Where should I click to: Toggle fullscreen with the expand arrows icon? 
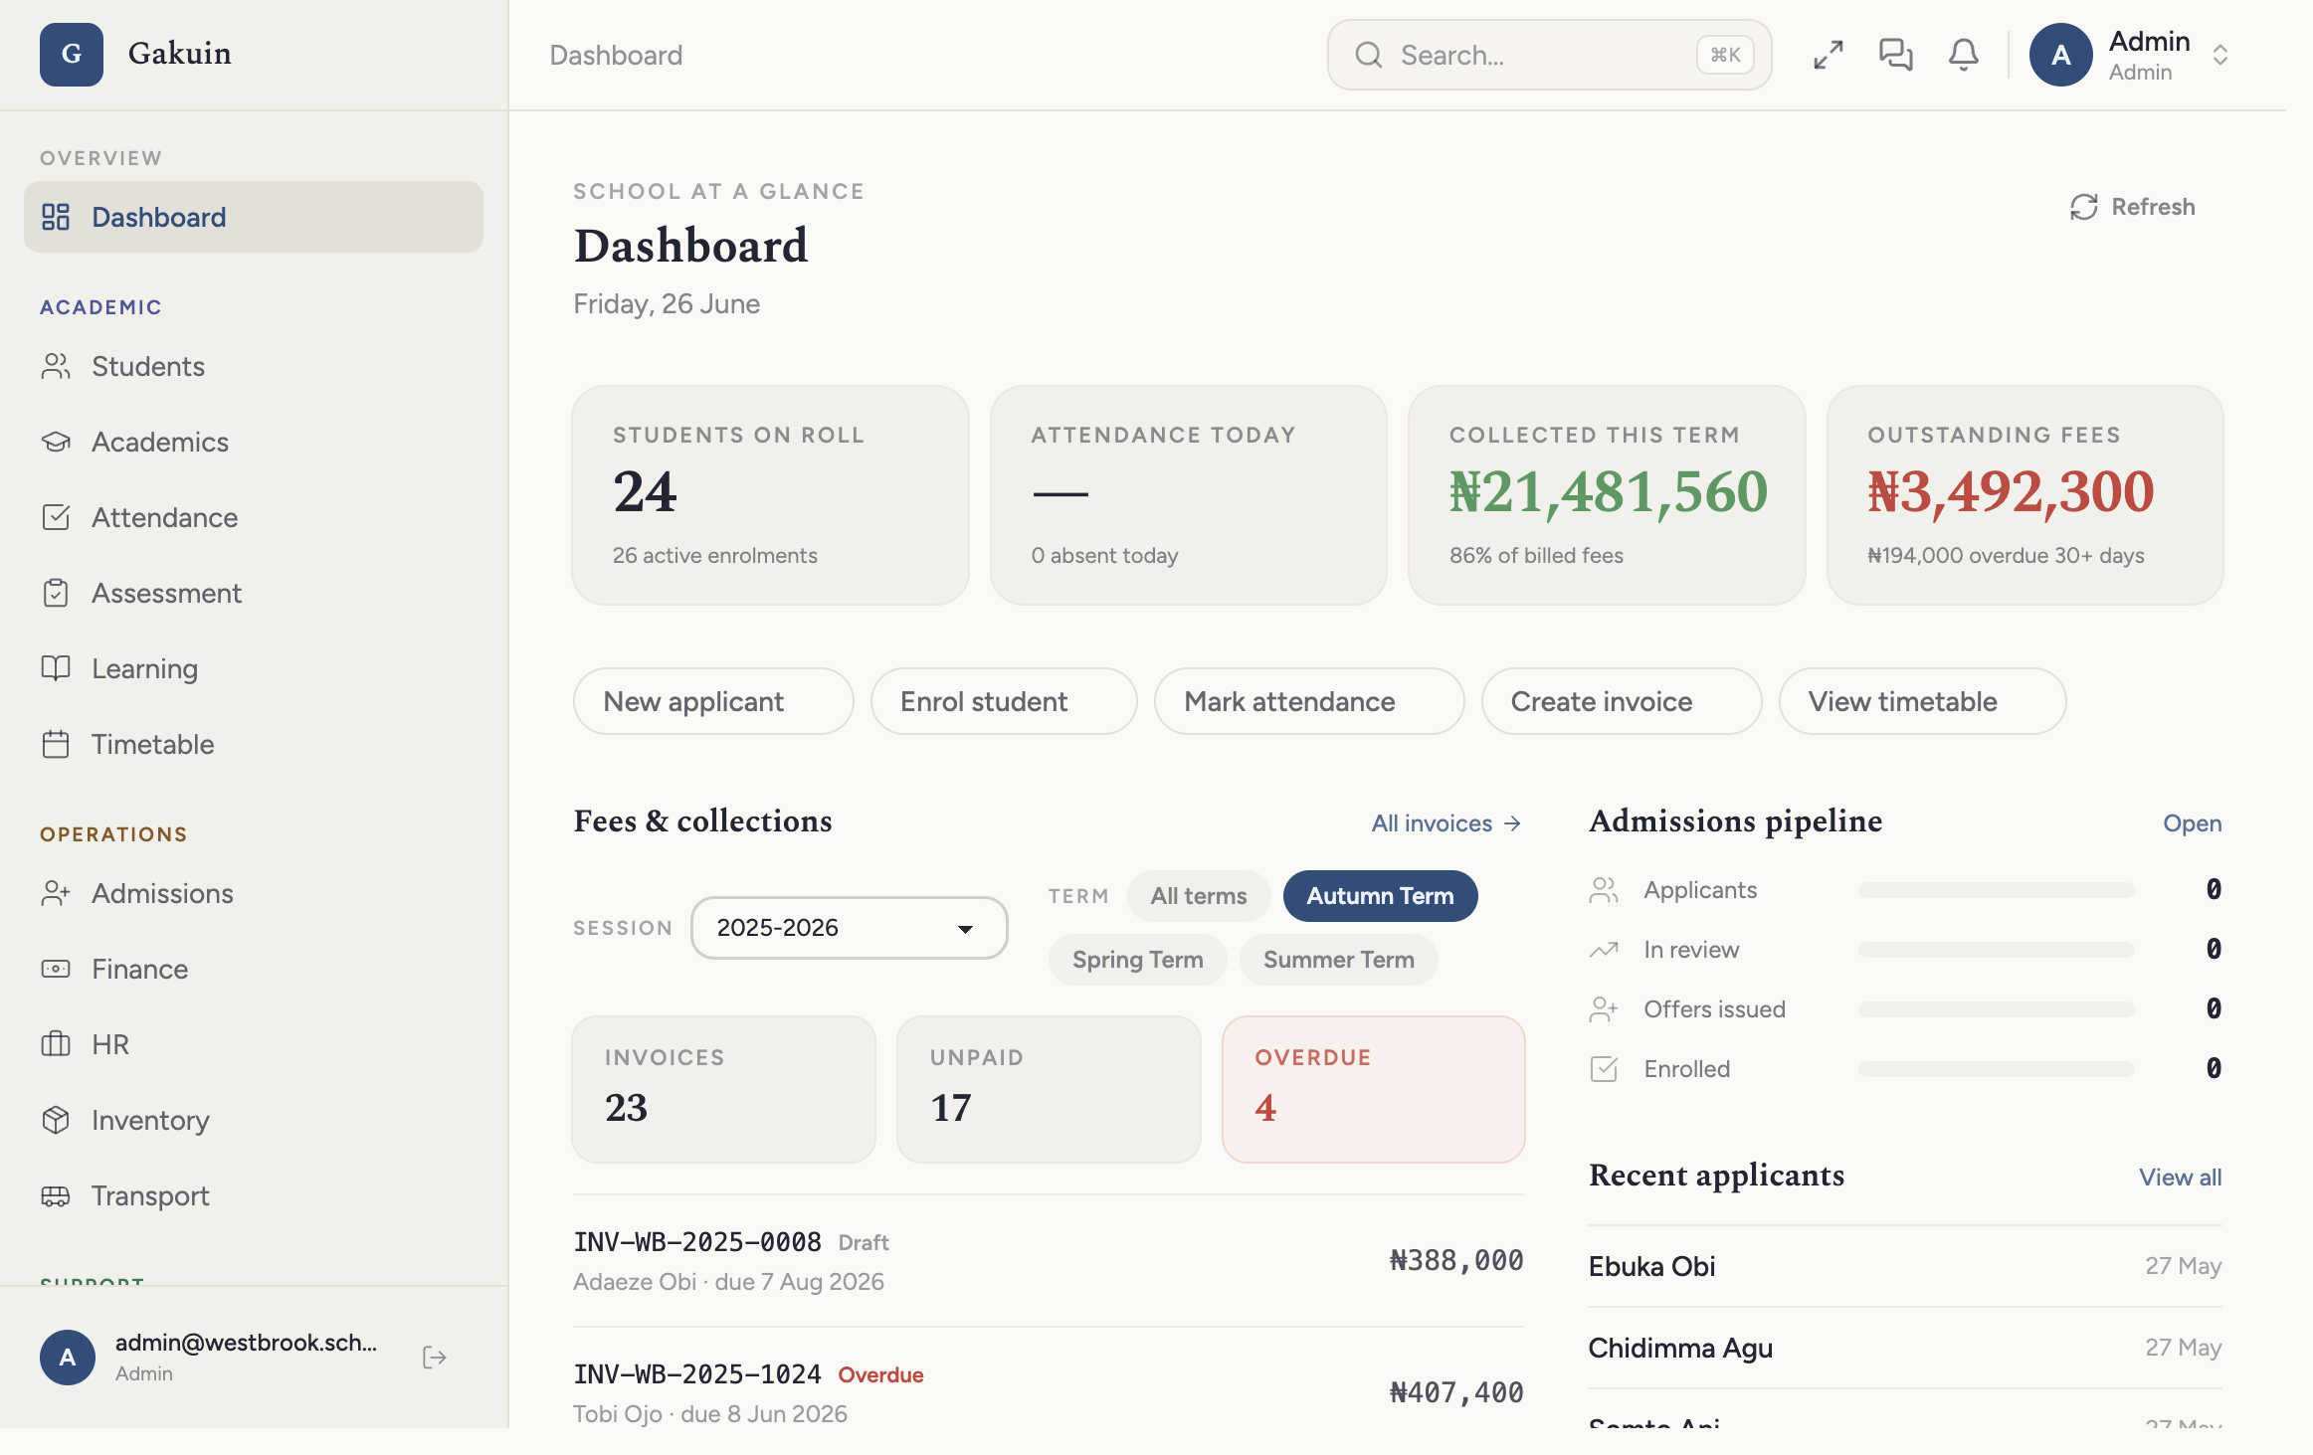1829,55
